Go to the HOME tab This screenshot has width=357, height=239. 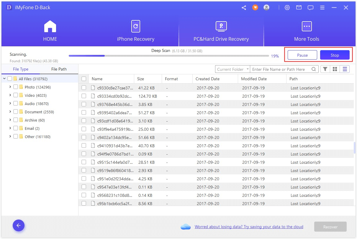(50, 31)
